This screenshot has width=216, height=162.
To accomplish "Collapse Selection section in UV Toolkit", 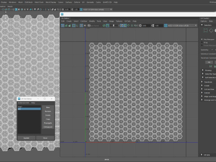I will point(202,25).
